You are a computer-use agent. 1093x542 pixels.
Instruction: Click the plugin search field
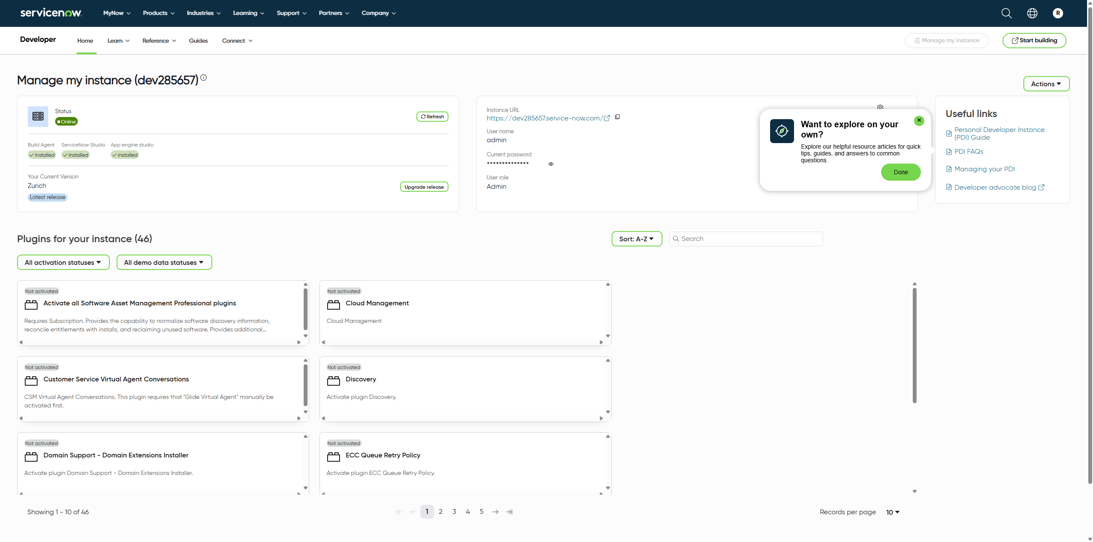(745, 238)
